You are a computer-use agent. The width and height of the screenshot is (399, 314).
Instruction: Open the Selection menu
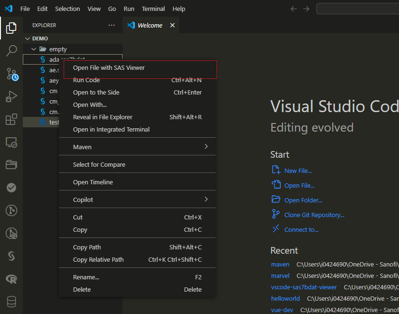(x=67, y=9)
